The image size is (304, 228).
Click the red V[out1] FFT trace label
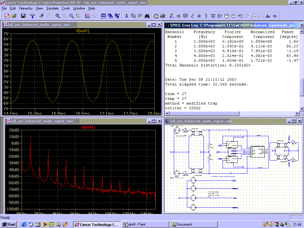(x=88, y=127)
